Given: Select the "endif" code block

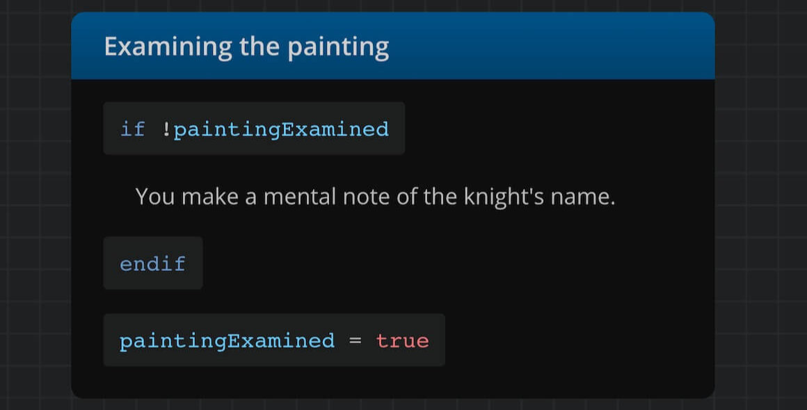Looking at the screenshot, I should click(153, 263).
